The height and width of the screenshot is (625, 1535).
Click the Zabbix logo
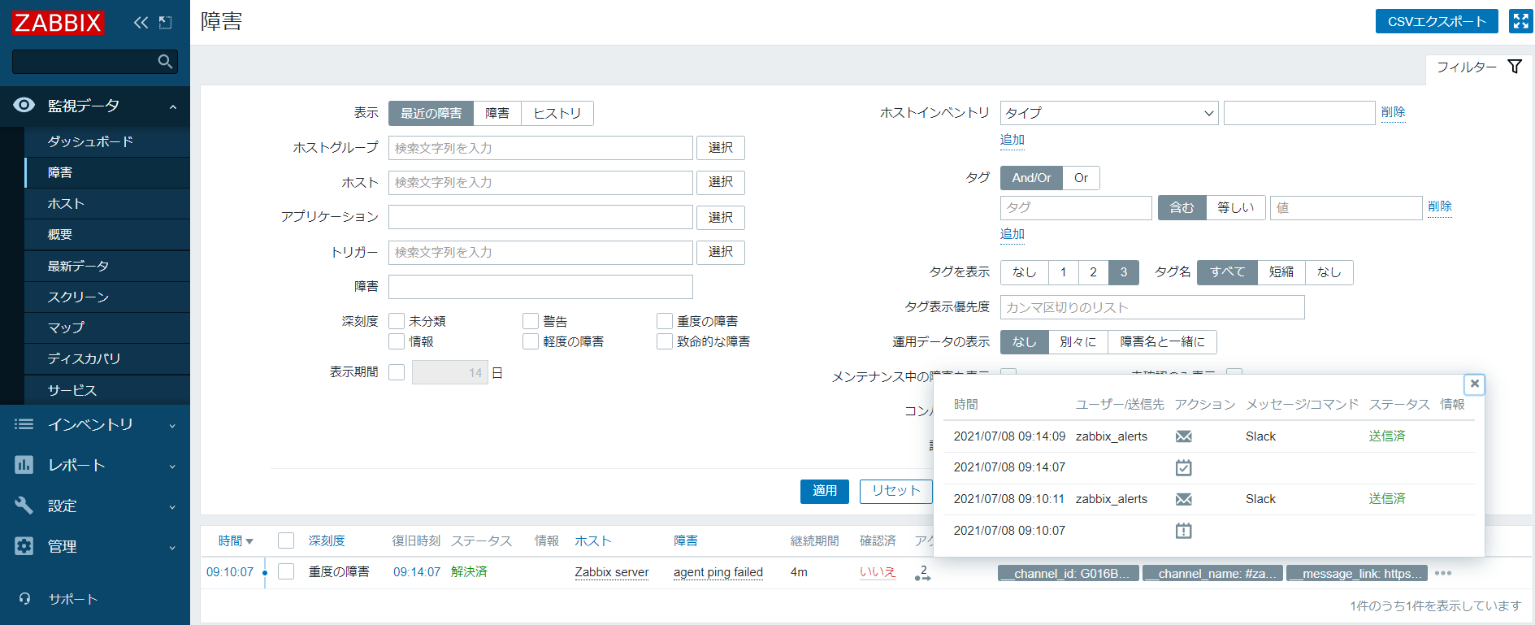58,22
